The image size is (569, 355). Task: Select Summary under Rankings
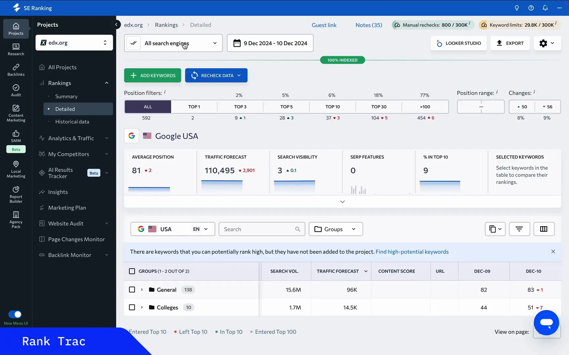click(66, 96)
